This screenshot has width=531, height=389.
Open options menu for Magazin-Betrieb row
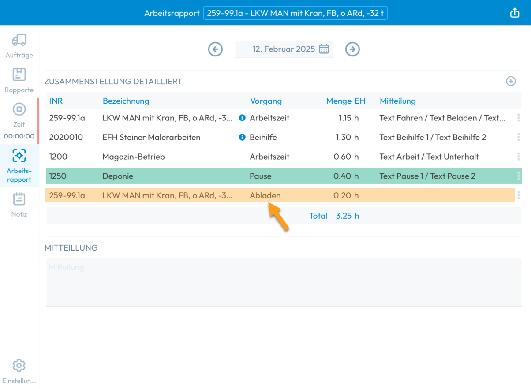pos(518,157)
